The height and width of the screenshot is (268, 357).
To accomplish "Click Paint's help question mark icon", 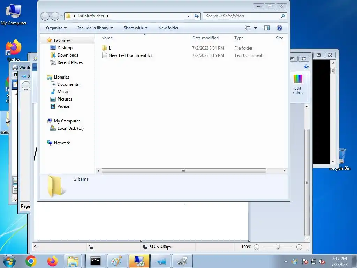I will click(306, 67).
